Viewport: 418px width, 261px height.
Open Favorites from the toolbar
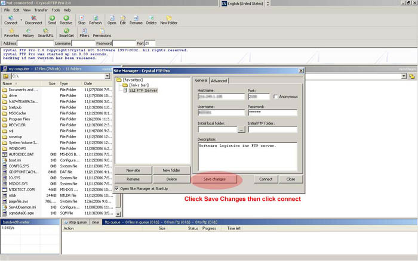pyautogui.click(x=11, y=33)
